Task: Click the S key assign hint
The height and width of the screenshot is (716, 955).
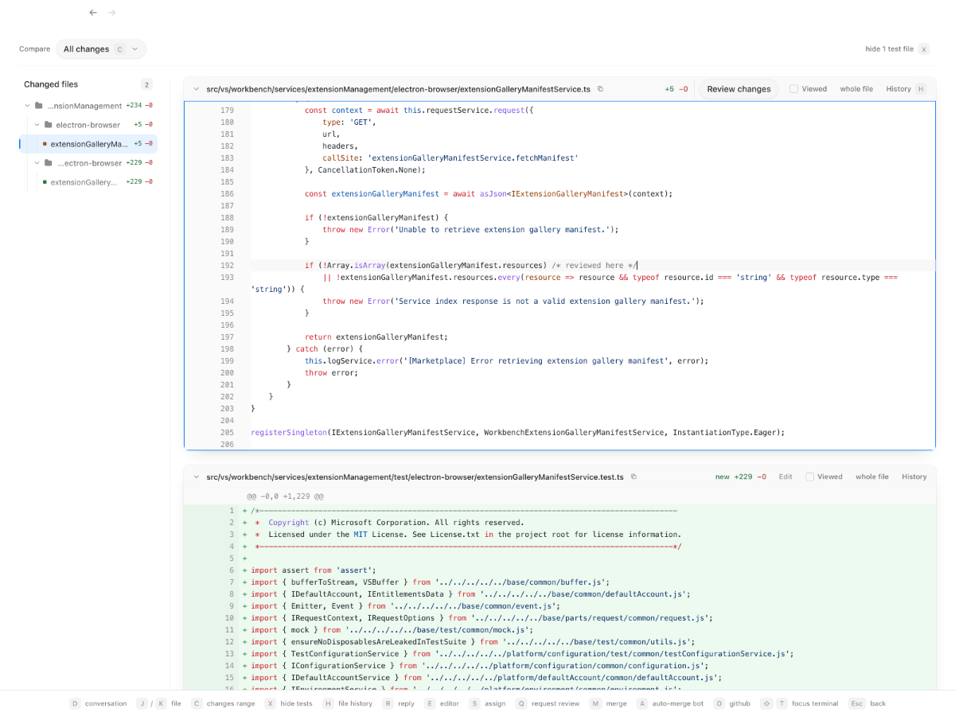Action: click(474, 703)
